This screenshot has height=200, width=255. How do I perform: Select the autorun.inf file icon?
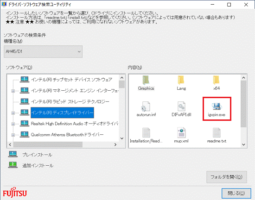pos(146,106)
